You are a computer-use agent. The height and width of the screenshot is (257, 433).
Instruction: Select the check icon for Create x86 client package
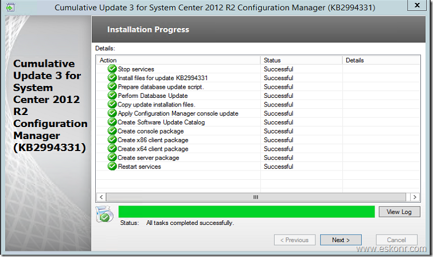(x=112, y=140)
